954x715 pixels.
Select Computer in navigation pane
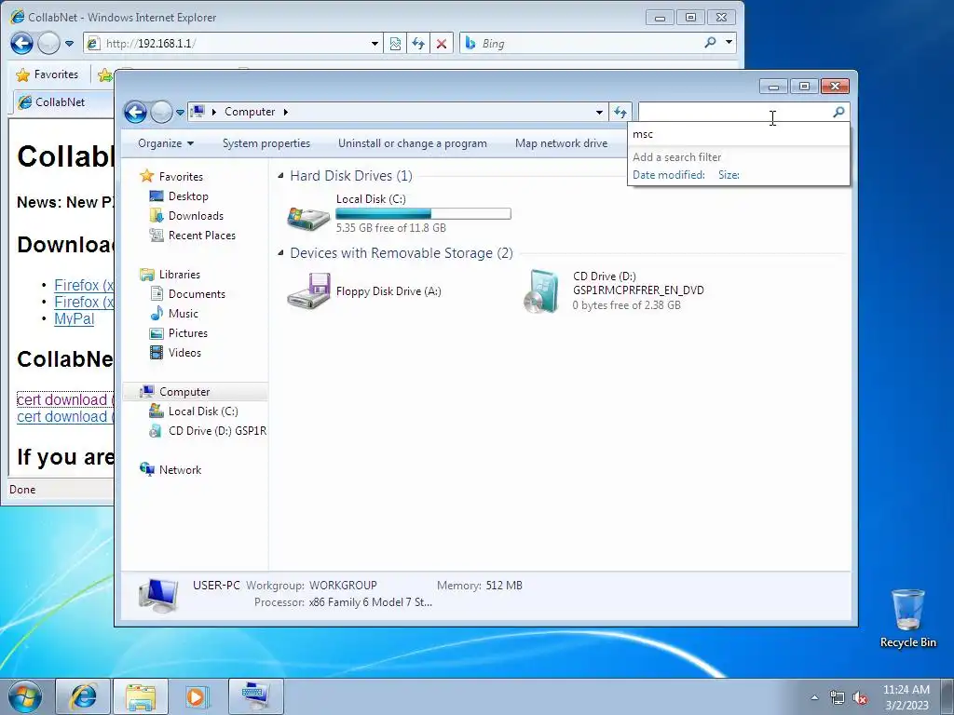coord(184,392)
